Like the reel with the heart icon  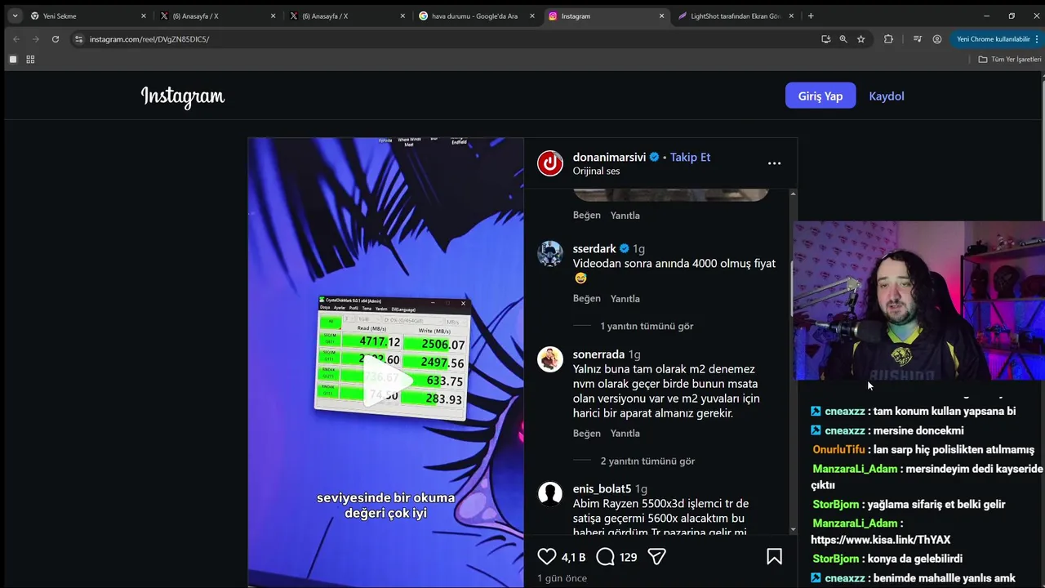click(547, 557)
